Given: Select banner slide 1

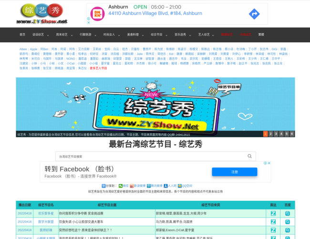Looking at the screenshot, I should click(265, 134).
